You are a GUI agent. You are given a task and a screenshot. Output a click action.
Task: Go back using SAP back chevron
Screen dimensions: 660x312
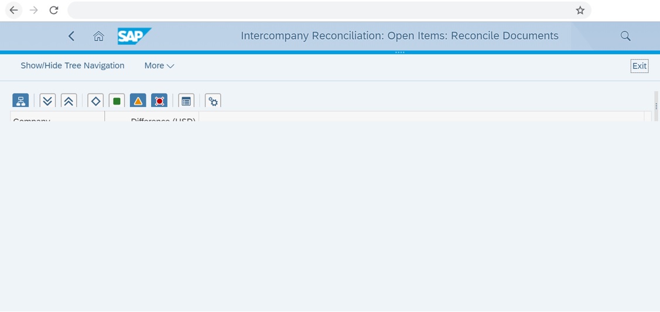71,36
